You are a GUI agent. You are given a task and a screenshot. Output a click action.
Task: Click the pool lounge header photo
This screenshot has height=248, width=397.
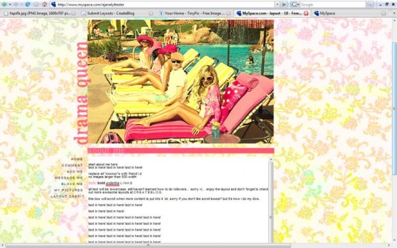coord(181,82)
